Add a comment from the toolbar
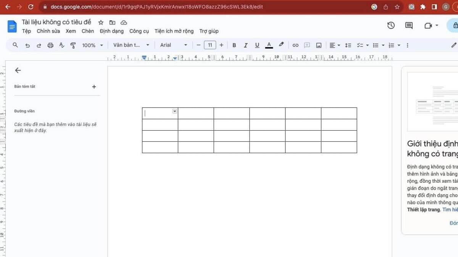458x257 pixels. [x=307, y=45]
